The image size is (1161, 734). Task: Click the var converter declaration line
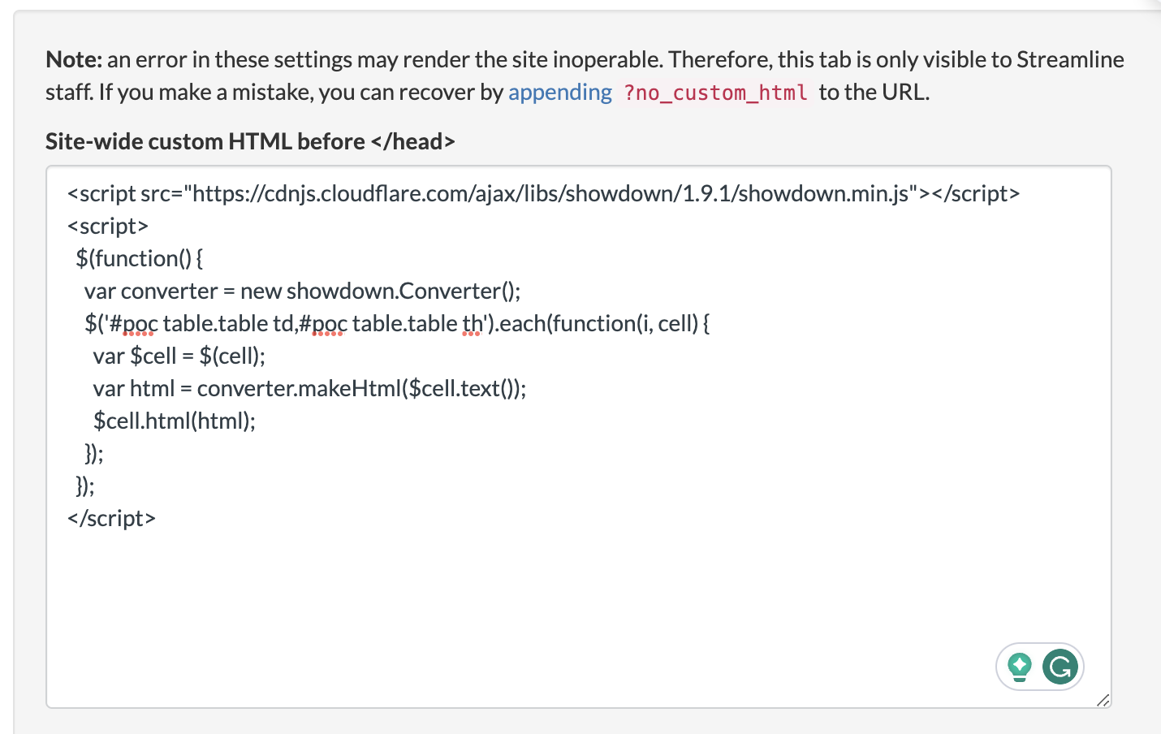click(300, 291)
